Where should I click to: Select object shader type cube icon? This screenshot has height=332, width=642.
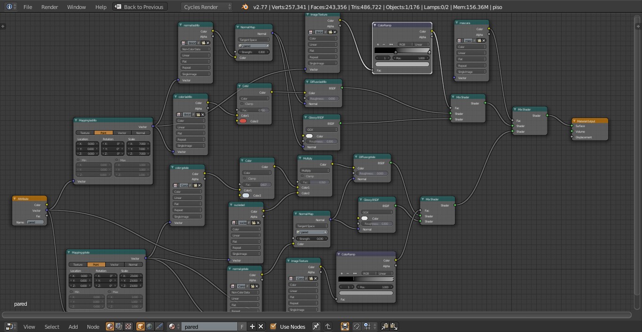[141, 326]
